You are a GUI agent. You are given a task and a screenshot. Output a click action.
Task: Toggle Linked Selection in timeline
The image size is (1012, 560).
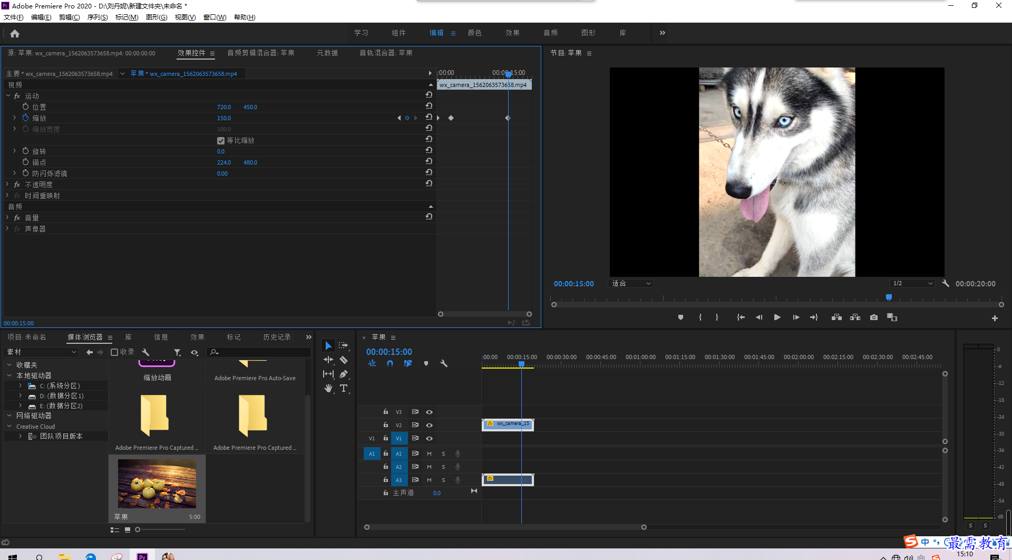408,363
